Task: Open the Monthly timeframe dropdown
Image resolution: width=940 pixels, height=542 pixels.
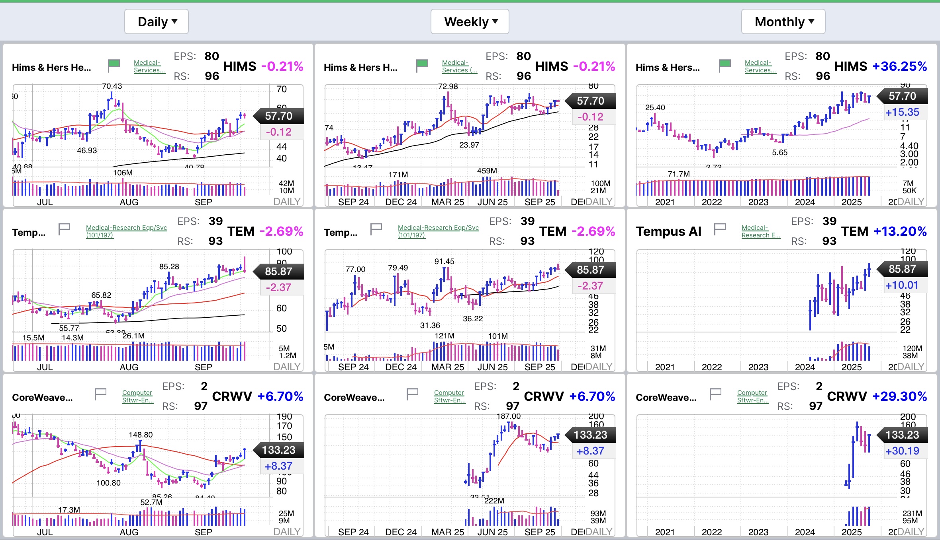Action: pyautogui.click(x=783, y=22)
